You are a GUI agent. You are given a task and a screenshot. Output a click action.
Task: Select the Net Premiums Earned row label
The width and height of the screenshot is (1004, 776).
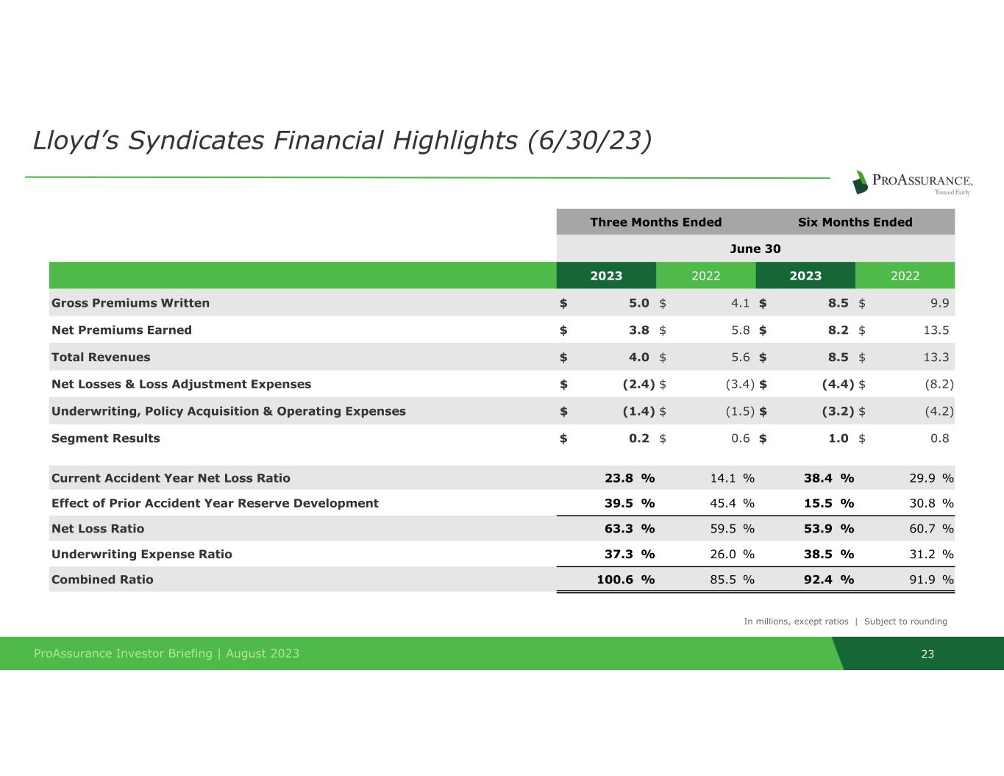click(x=121, y=330)
